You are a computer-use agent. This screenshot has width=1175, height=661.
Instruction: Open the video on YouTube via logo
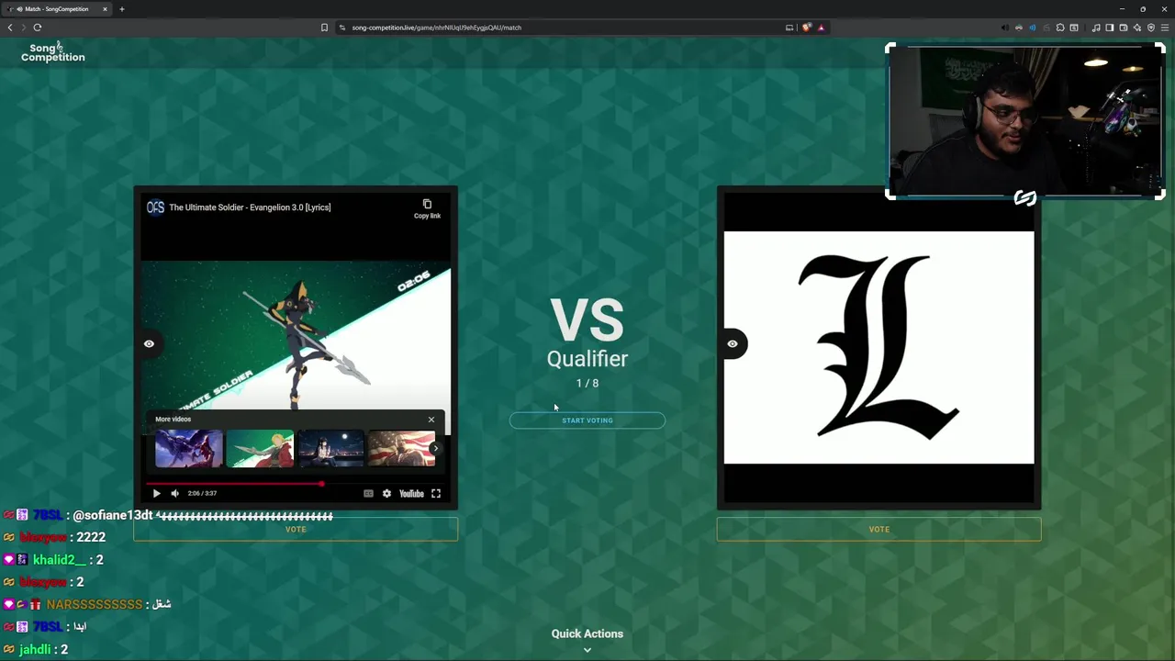tap(411, 493)
